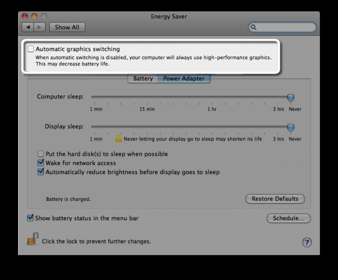Image resolution: width=338 pixels, height=280 pixels.
Task: Open help with the question mark button
Action: 307,242
